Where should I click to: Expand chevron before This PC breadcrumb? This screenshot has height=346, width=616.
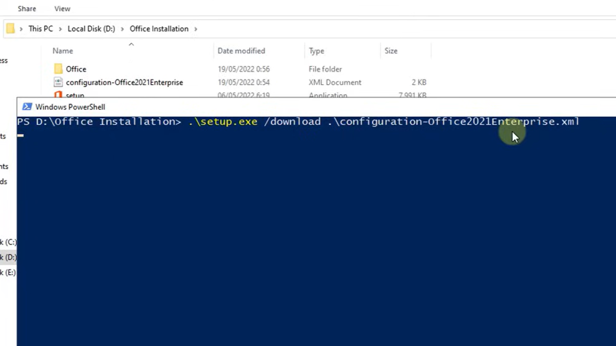pos(21,29)
